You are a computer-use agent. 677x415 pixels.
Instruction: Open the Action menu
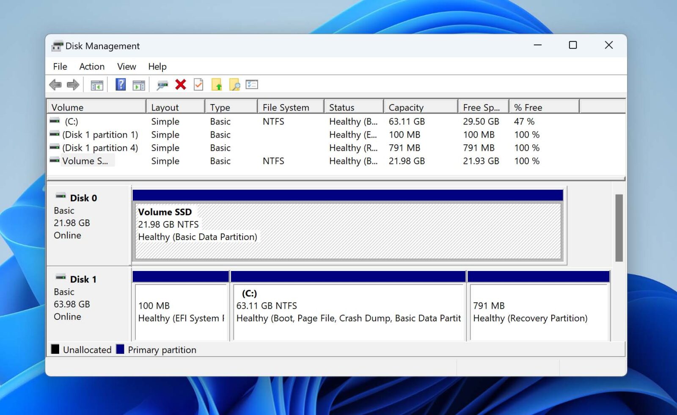click(91, 66)
